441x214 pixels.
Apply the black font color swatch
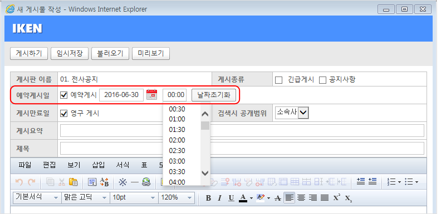(243, 198)
